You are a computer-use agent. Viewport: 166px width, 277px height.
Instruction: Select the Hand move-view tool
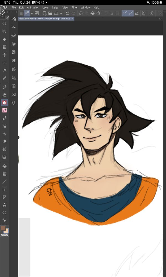[4, 39]
